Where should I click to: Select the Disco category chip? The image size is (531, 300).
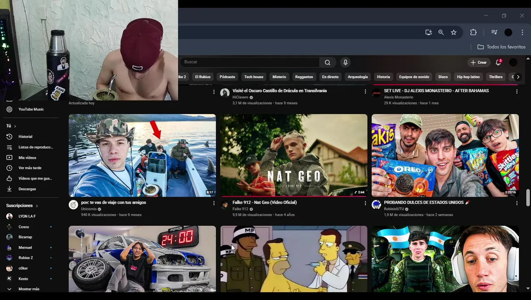443,77
